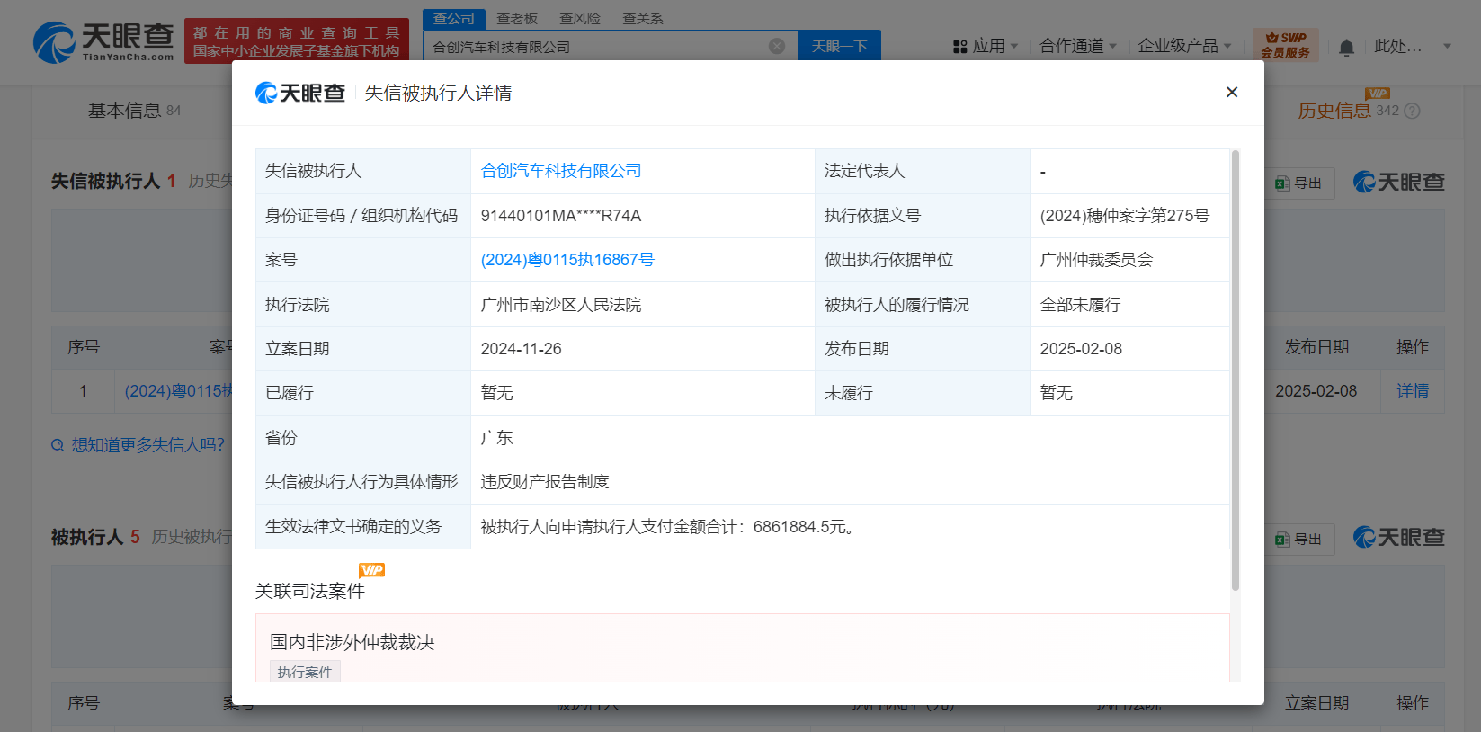The width and height of the screenshot is (1481, 732).
Task: Open the user account dropdown arrow
Action: click(1447, 46)
